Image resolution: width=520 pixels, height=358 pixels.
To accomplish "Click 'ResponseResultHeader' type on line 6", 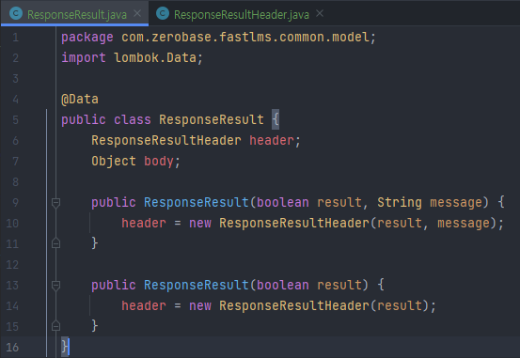I will (166, 141).
